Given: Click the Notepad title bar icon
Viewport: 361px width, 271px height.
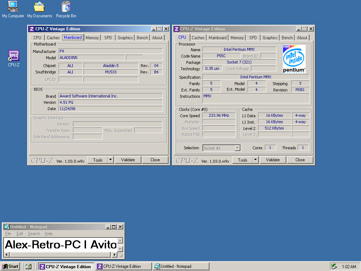Looking at the screenshot, I should point(6,227).
